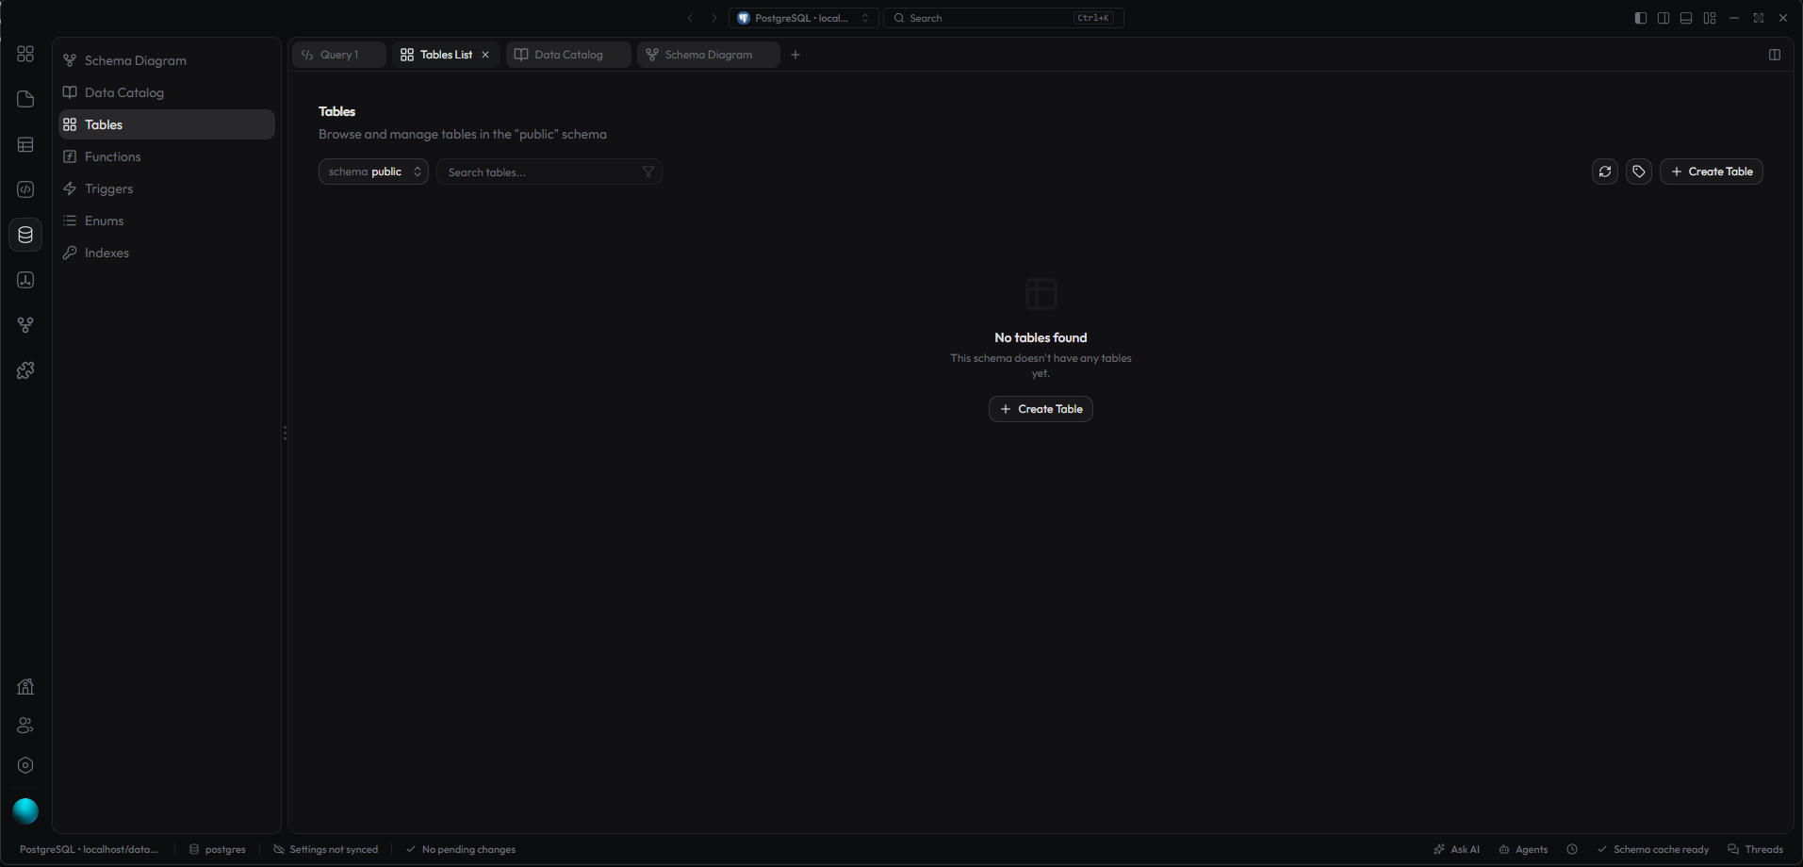Open the table view icon in the activity bar
This screenshot has width=1803, height=867.
point(25,144)
